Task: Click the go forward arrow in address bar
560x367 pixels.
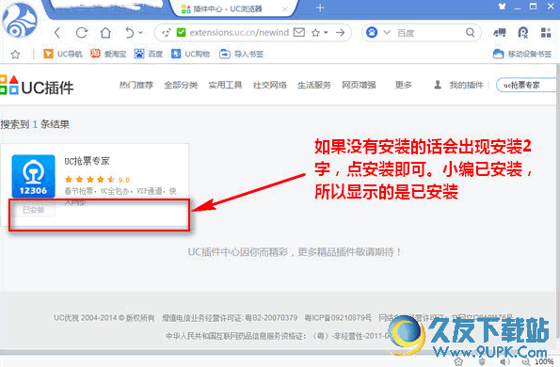Action: coord(341,33)
